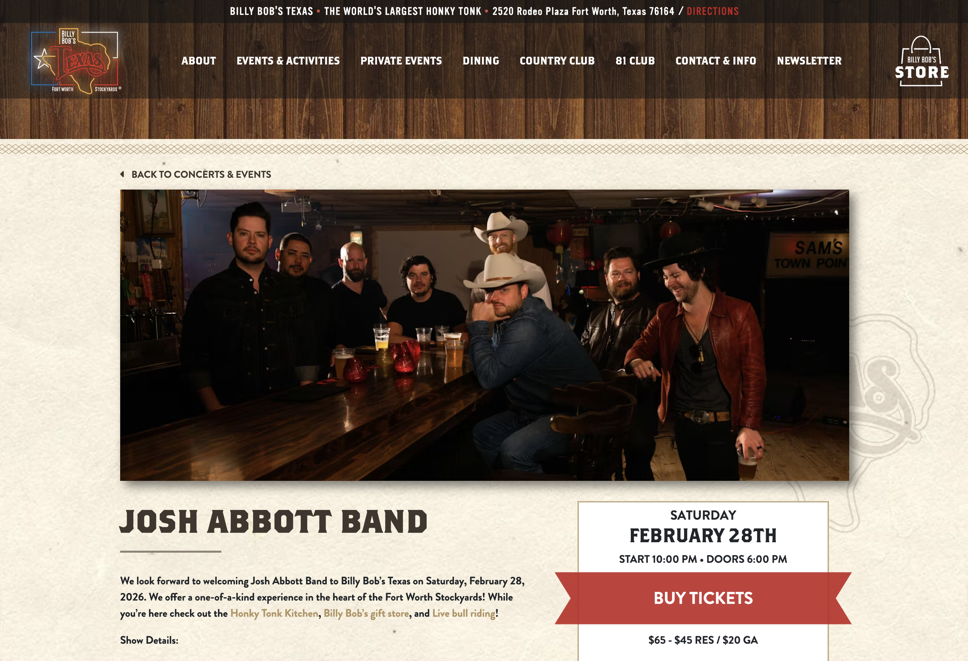
Task: Open the Dining menu item
Action: tap(481, 61)
